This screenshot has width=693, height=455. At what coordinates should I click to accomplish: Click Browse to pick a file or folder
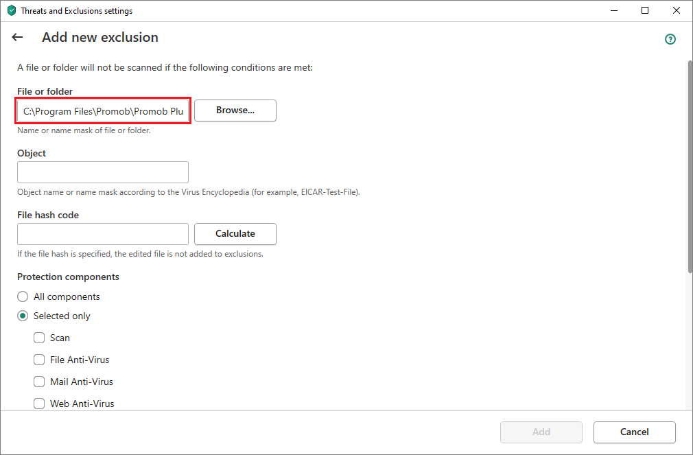[235, 110]
